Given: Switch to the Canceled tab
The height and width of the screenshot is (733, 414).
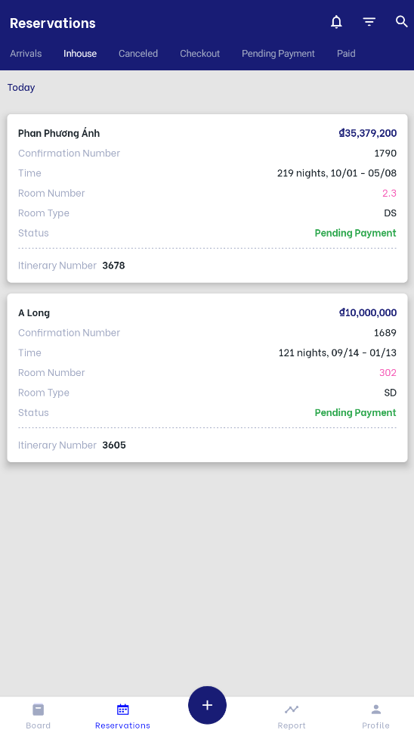Looking at the screenshot, I should click(x=138, y=53).
